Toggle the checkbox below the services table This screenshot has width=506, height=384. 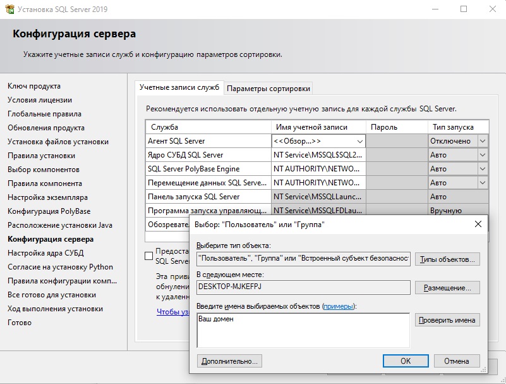148,256
